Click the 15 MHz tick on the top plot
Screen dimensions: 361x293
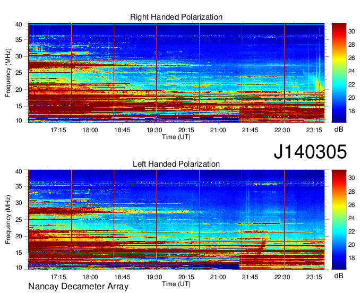click(19, 106)
